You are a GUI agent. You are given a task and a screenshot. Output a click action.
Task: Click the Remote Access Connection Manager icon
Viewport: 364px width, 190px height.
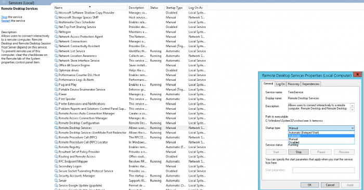click(56, 118)
